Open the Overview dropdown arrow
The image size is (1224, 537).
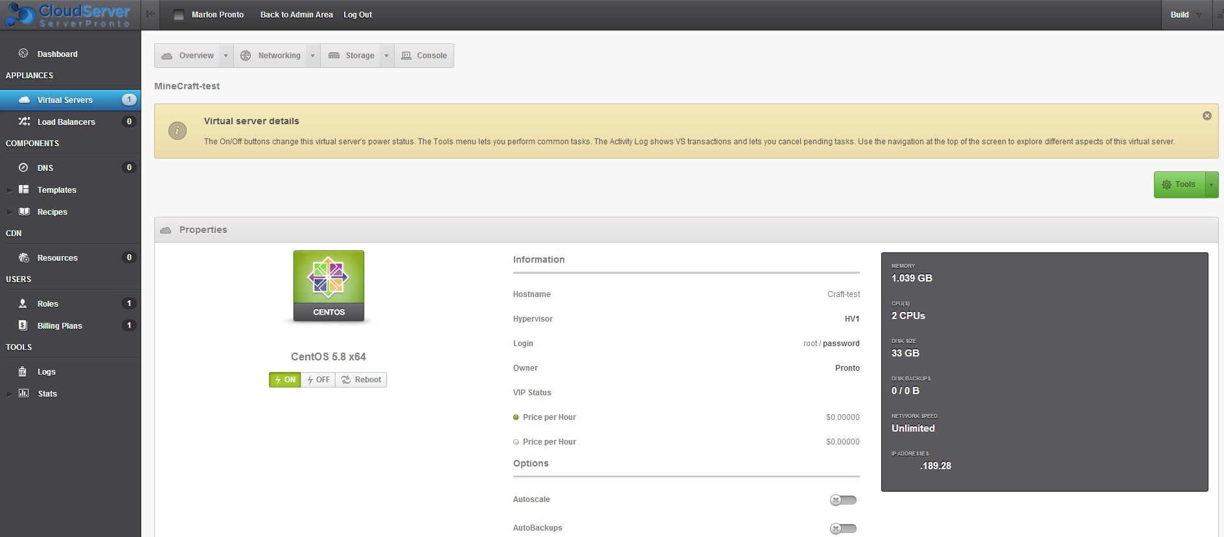coord(225,56)
